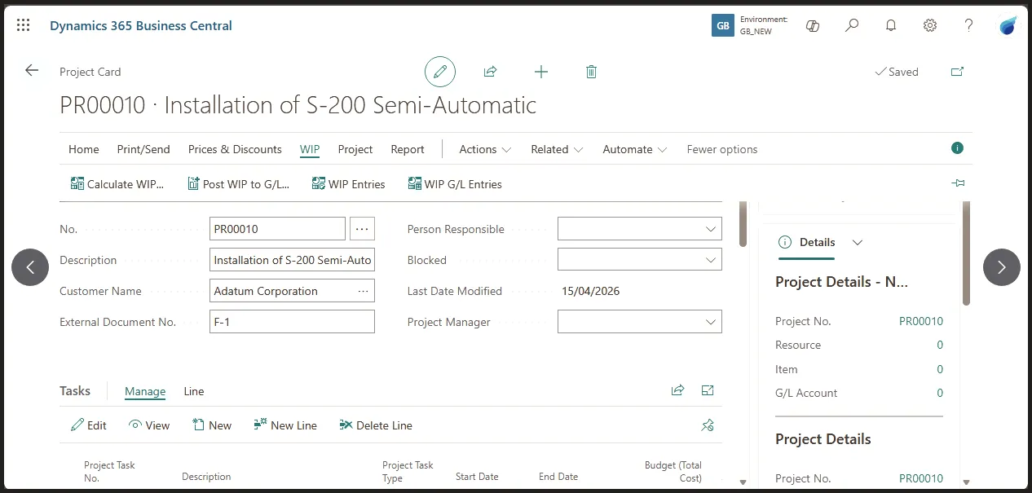Click the Resource count value
The height and width of the screenshot is (493, 1032).
(940, 345)
